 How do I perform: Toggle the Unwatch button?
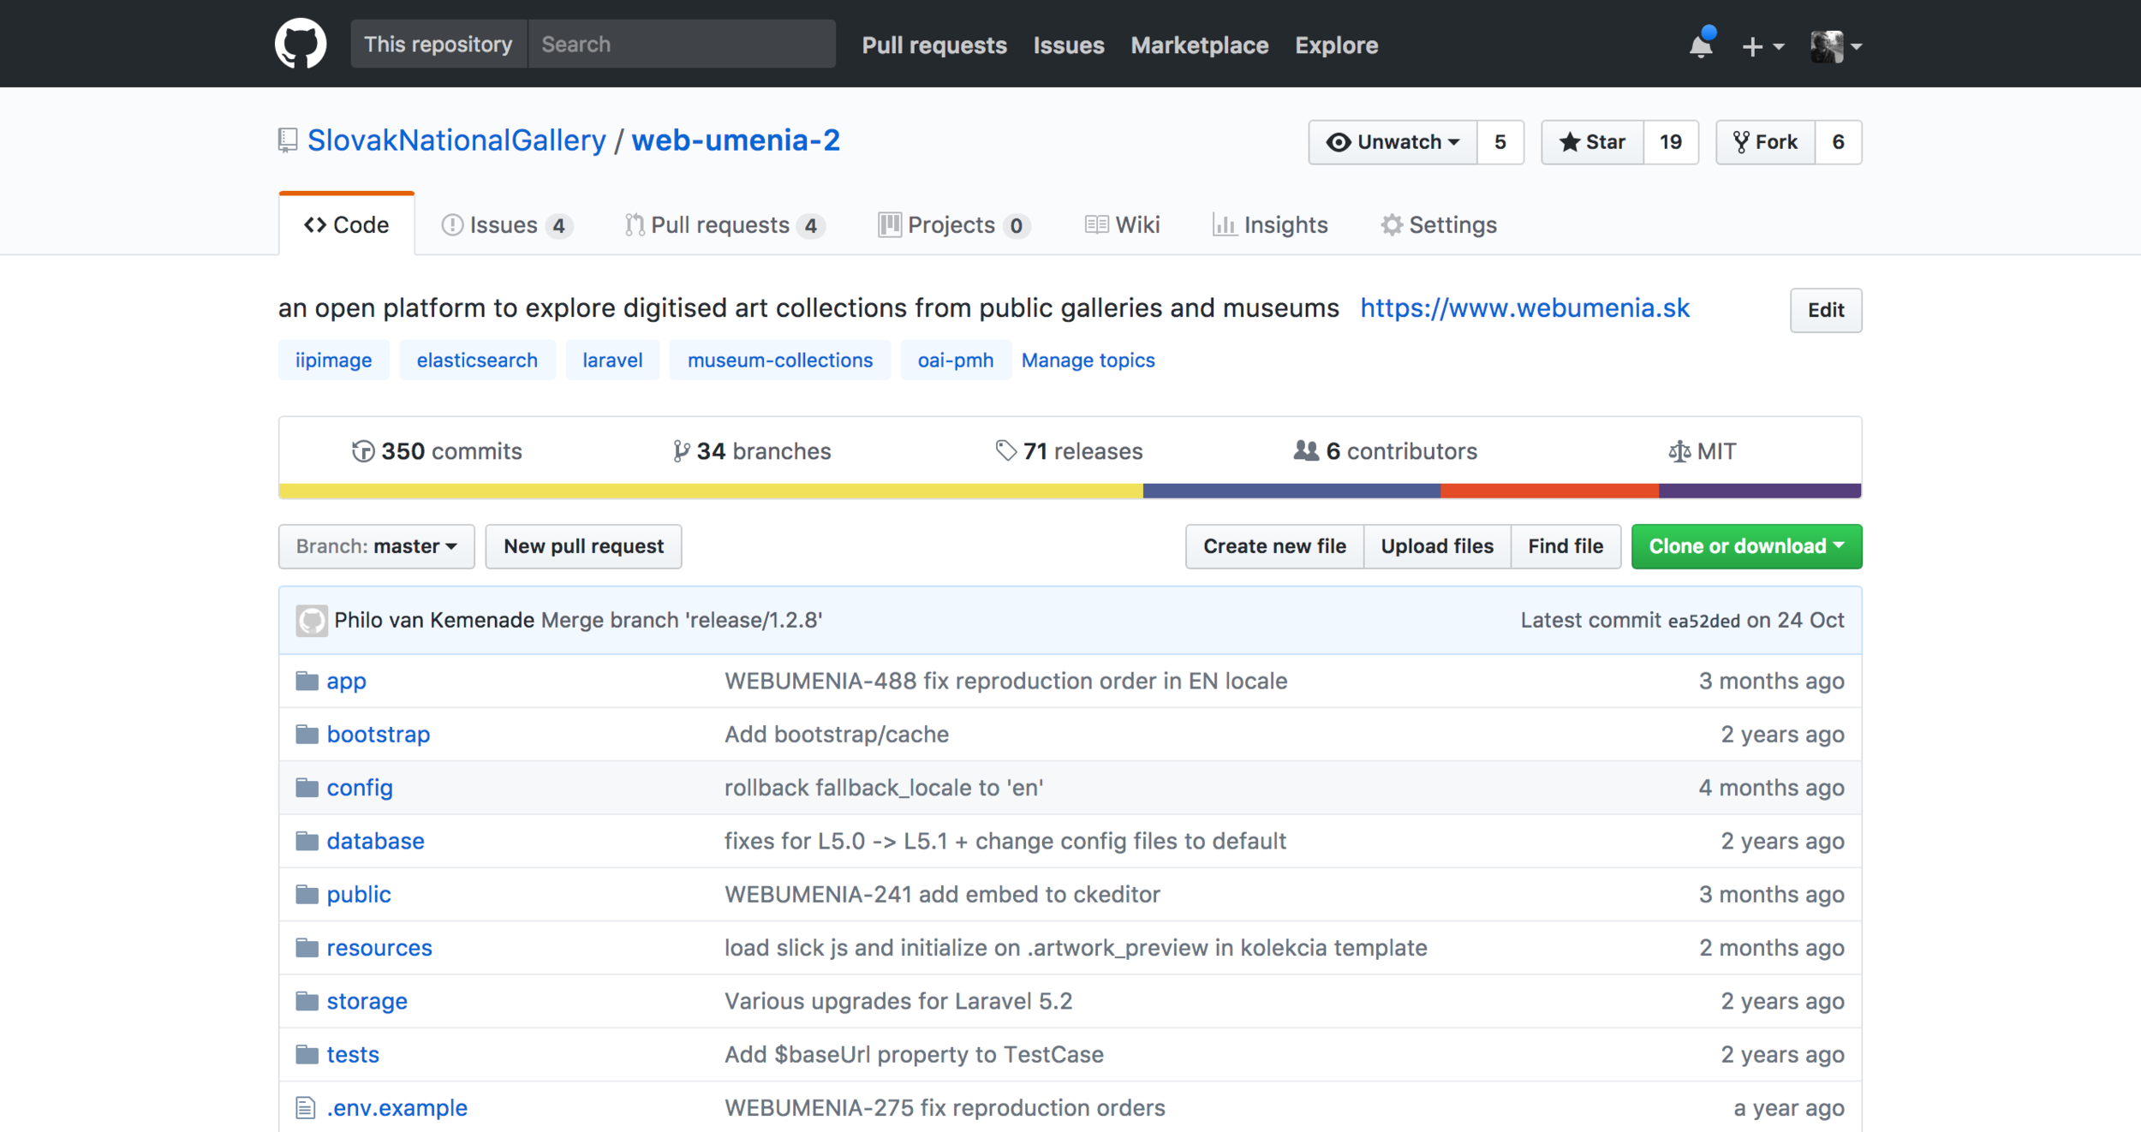(1393, 142)
